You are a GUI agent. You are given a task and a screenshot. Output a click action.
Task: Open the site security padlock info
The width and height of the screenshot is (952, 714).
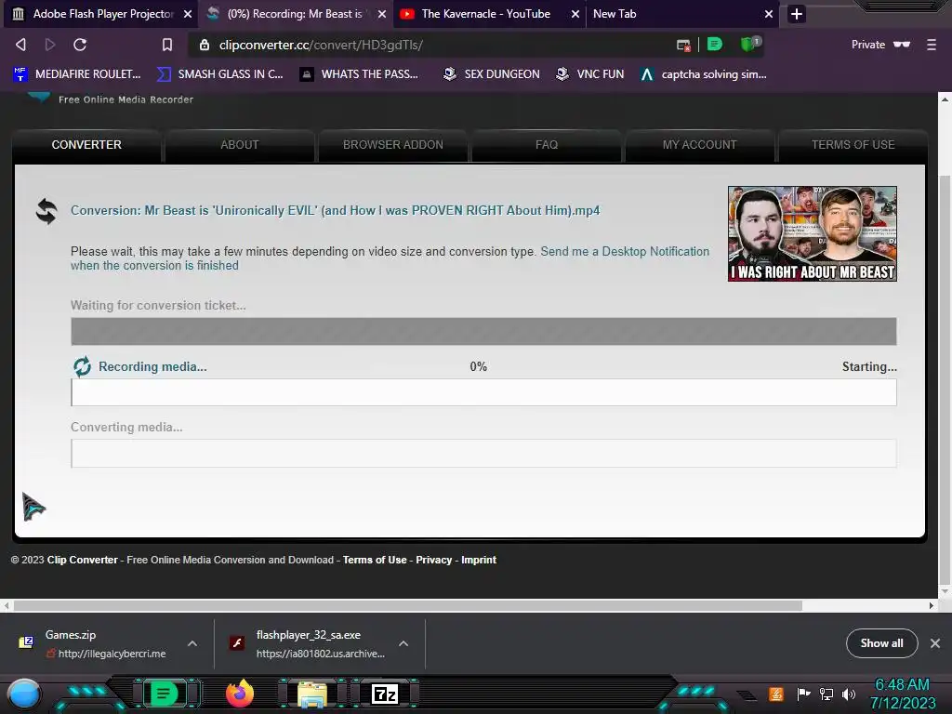tap(205, 45)
